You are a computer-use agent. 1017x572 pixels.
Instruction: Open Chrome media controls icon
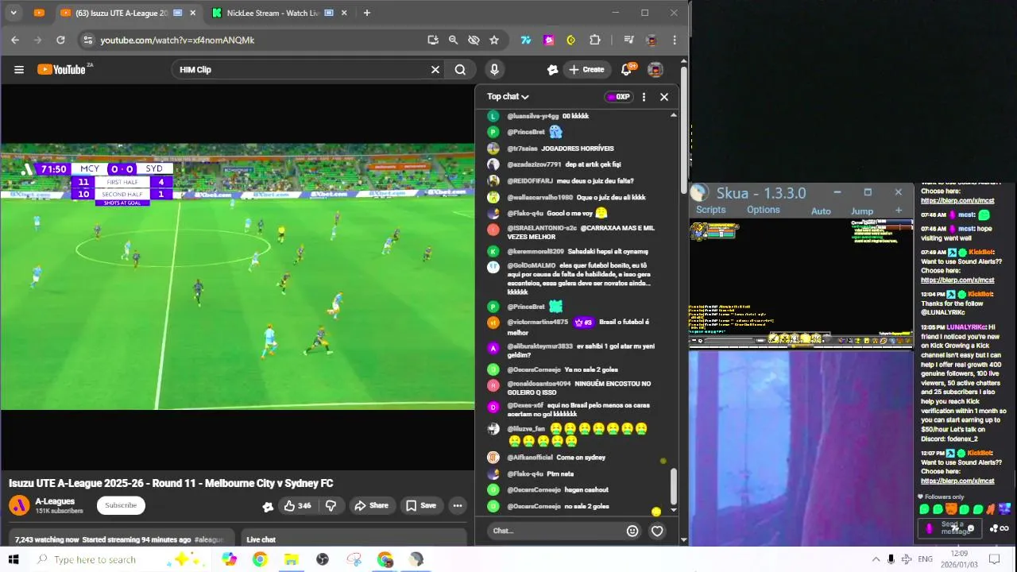click(628, 40)
